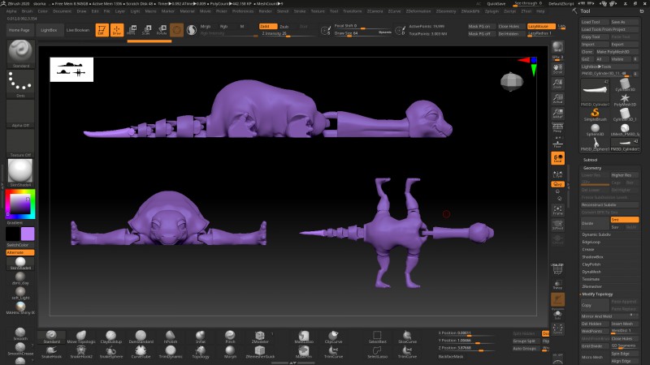The image size is (650, 365).
Task: Open the Preferences menu
Action: click(x=242, y=11)
